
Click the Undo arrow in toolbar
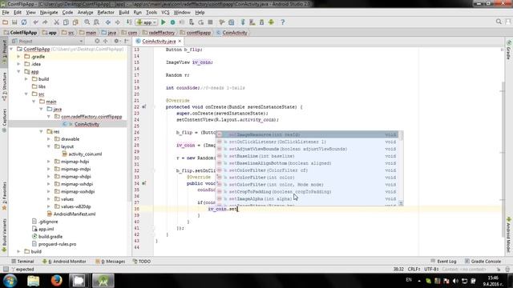[x=35, y=22]
